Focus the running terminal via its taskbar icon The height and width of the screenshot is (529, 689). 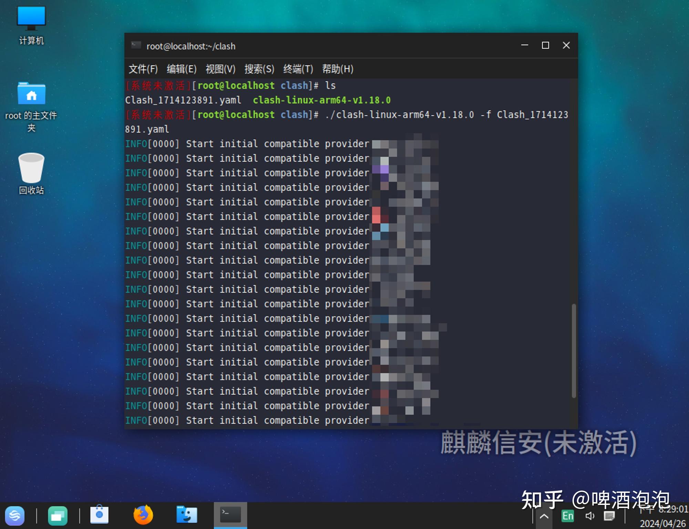click(x=230, y=515)
